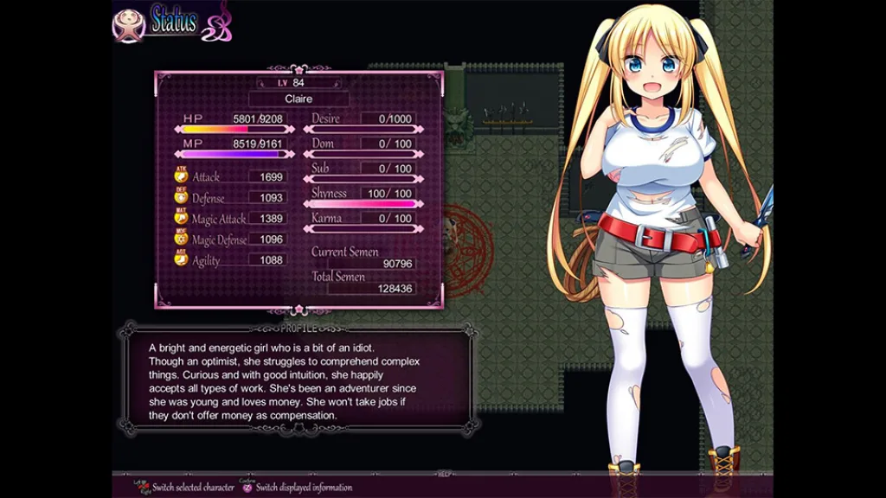Click the value 128436

click(x=395, y=289)
